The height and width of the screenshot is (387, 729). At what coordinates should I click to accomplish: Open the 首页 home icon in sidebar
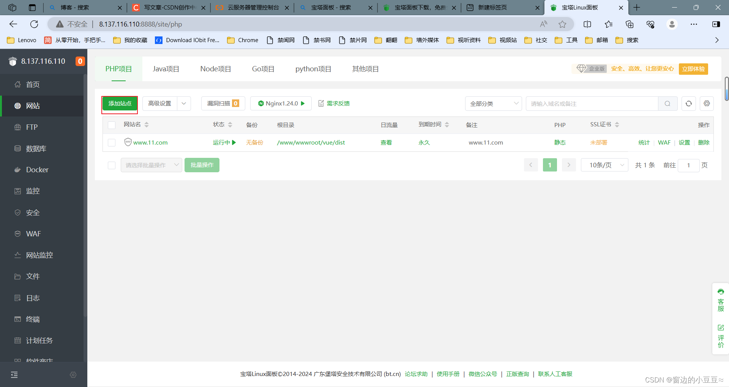coord(17,85)
